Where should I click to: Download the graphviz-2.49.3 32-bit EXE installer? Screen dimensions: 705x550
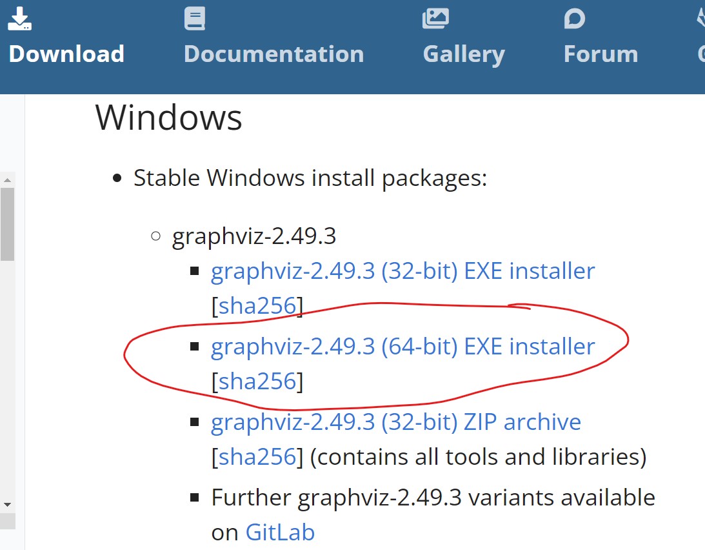click(402, 270)
